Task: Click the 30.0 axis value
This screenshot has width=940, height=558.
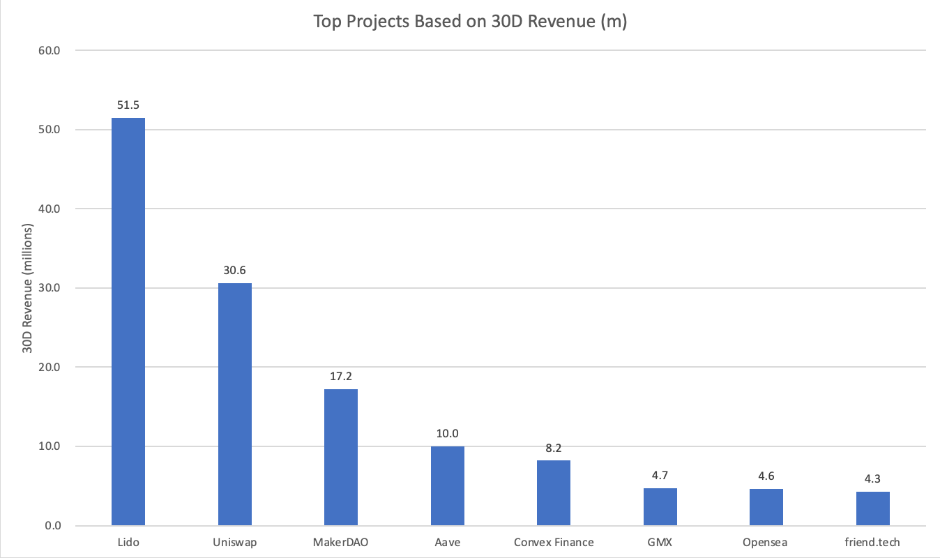Action: 51,288
